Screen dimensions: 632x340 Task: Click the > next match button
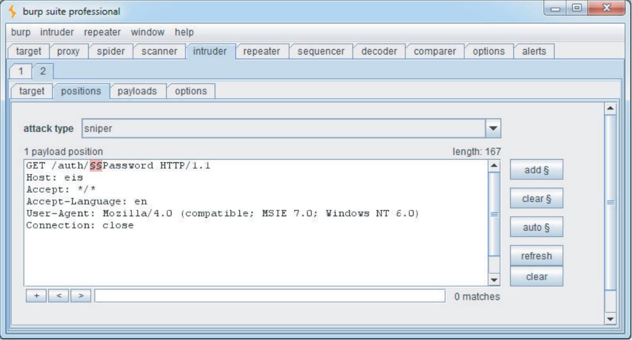pyautogui.click(x=81, y=296)
